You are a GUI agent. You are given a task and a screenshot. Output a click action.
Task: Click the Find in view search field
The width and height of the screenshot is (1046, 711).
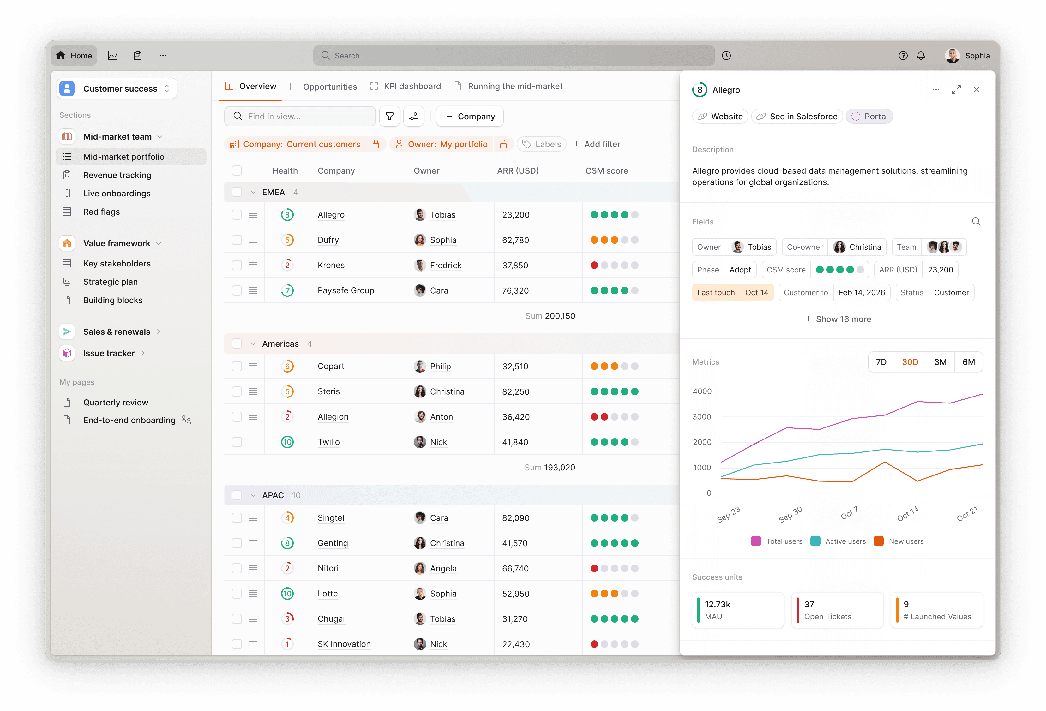point(299,116)
